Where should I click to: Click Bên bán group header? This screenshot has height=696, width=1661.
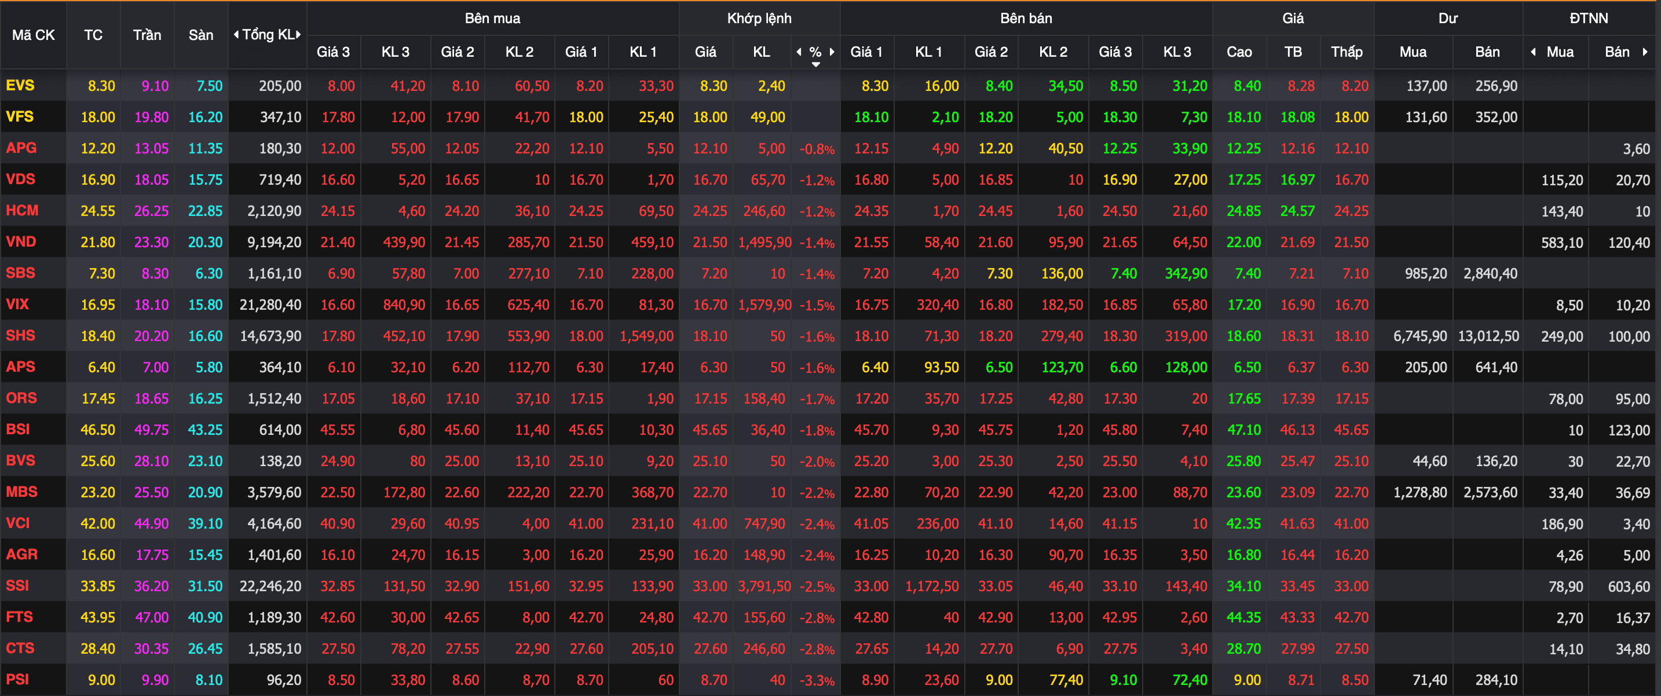[x=1026, y=18]
